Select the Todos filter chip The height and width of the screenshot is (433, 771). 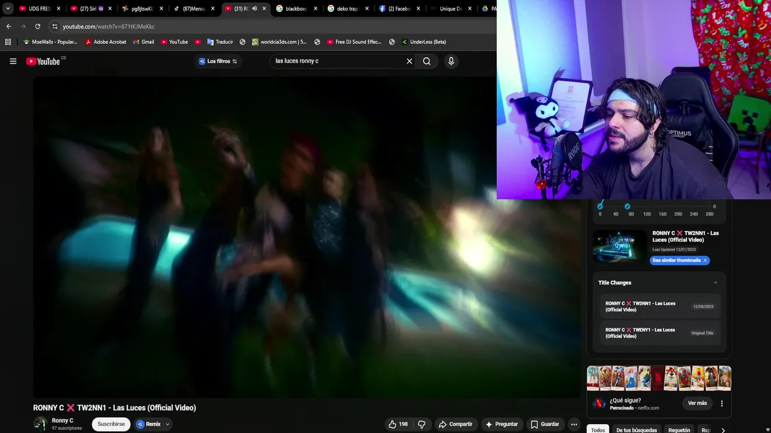tap(598, 430)
